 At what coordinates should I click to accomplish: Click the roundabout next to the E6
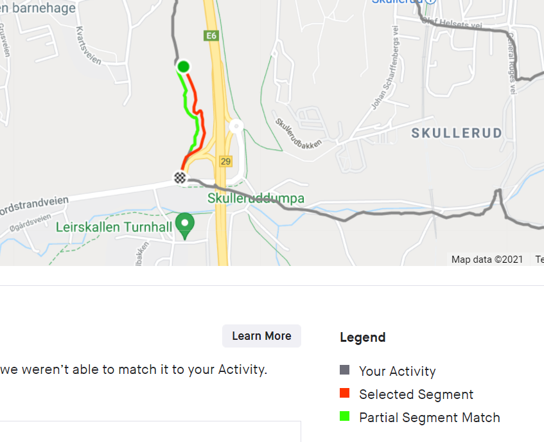236,125
